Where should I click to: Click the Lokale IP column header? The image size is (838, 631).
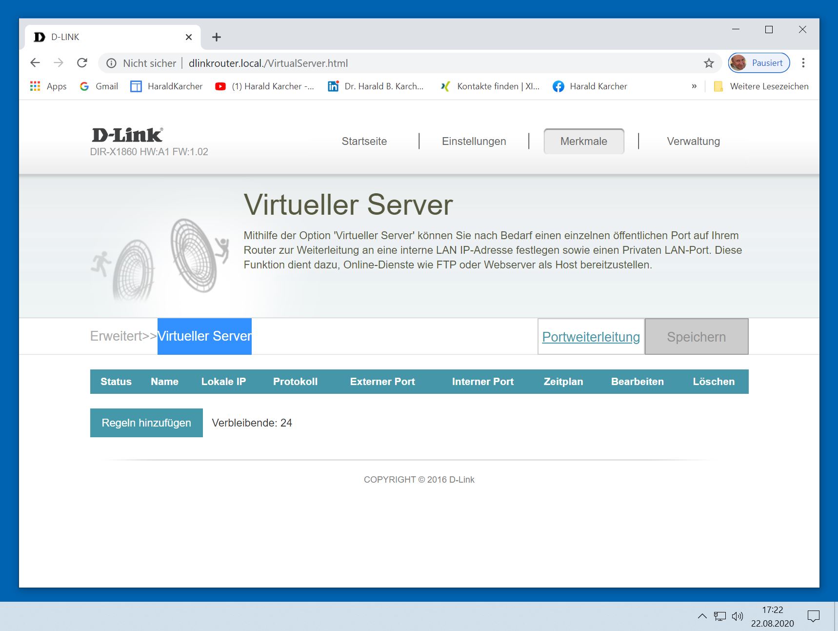tap(223, 382)
